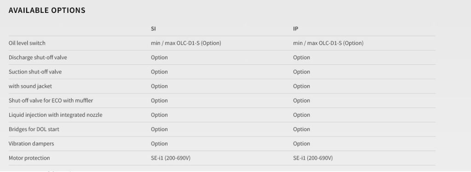Screen dimensions: 471x172
Task: Click IP value SE-i1 (200-690V)
Action: 313,158
